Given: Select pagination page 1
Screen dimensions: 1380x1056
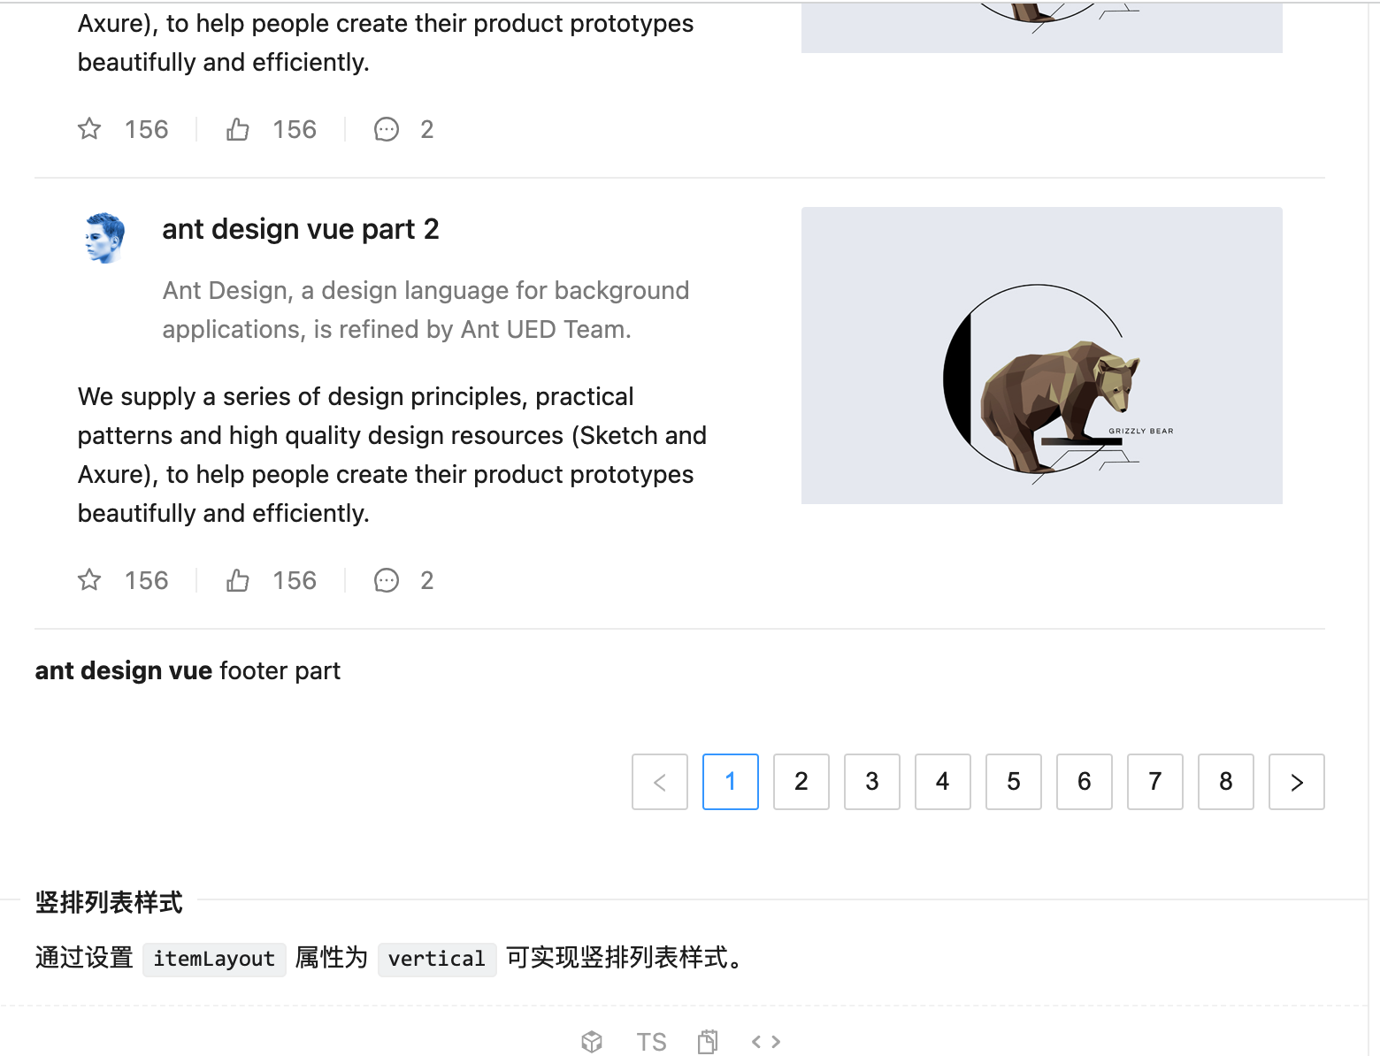Looking at the screenshot, I should (x=731, y=782).
